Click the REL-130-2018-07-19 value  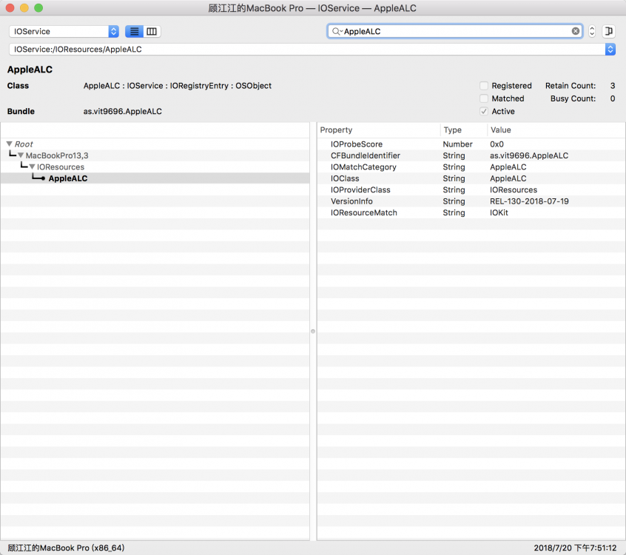(x=529, y=201)
